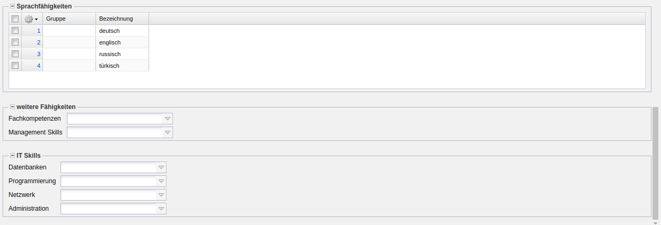661x225 pixels.
Task: Tick the checkbox for russisch
Action: click(x=15, y=54)
